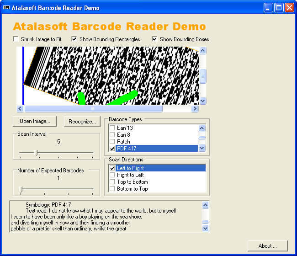Close the Atalasoft Barcode Reader Demo window

pos(289,8)
